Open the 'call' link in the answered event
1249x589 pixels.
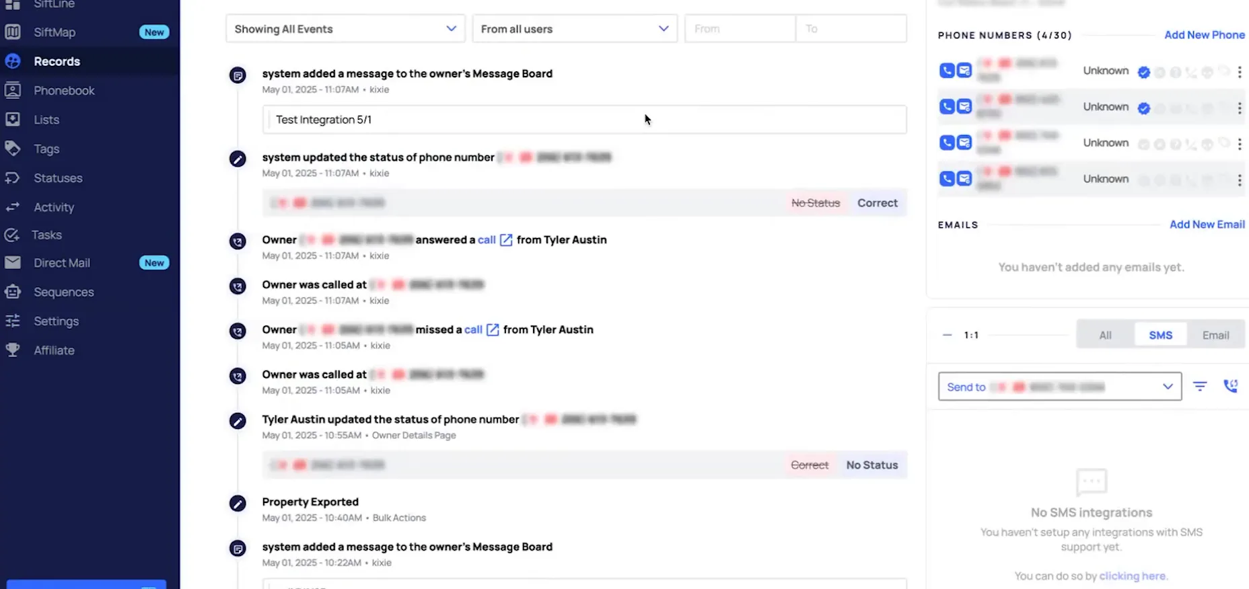tap(487, 240)
